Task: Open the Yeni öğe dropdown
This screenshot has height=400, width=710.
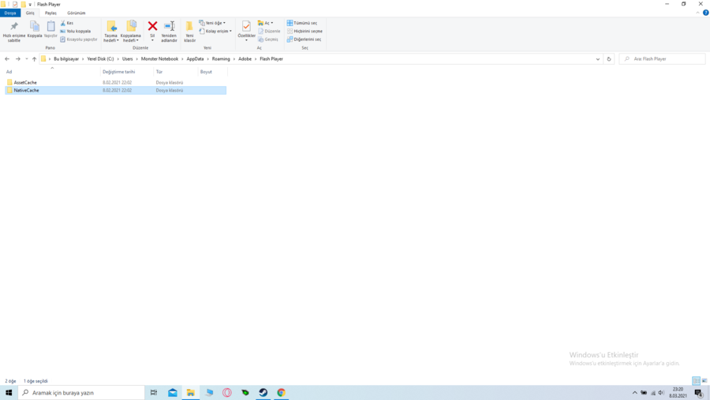Action: (x=212, y=23)
